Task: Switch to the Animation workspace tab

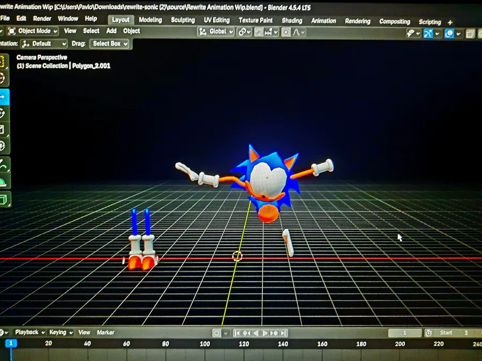Action: (x=323, y=21)
